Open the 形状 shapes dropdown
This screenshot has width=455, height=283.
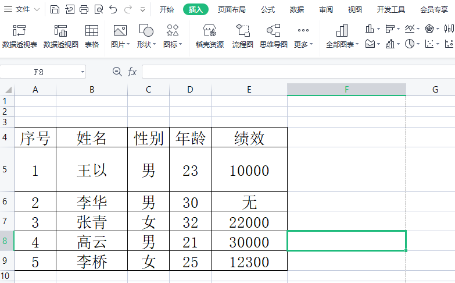146,36
